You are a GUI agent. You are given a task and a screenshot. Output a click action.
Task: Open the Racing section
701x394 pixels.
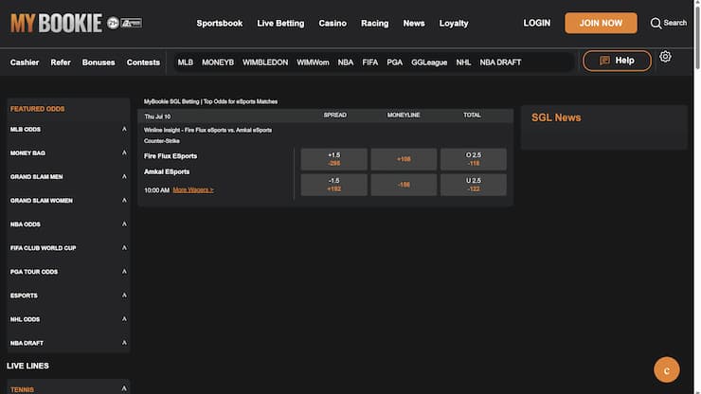[x=374, y=24]
